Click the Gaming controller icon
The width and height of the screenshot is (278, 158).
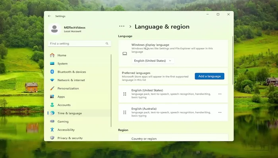point(52,121)
